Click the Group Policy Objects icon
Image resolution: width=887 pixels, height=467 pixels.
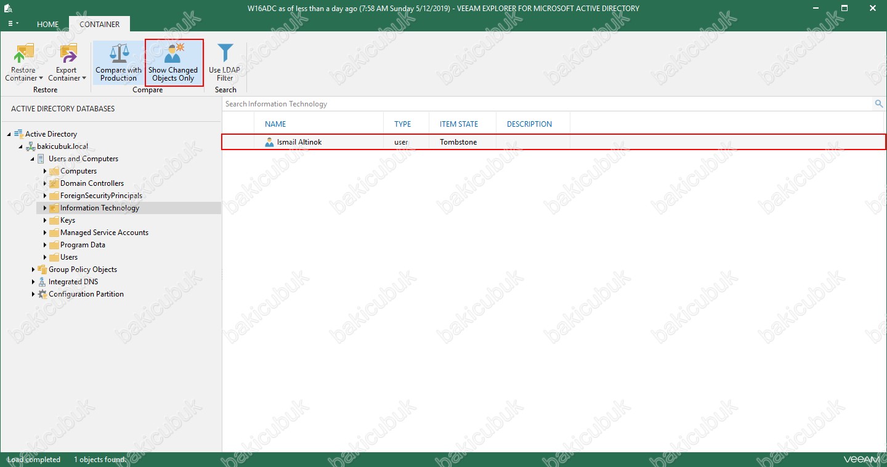coord(43,269)
